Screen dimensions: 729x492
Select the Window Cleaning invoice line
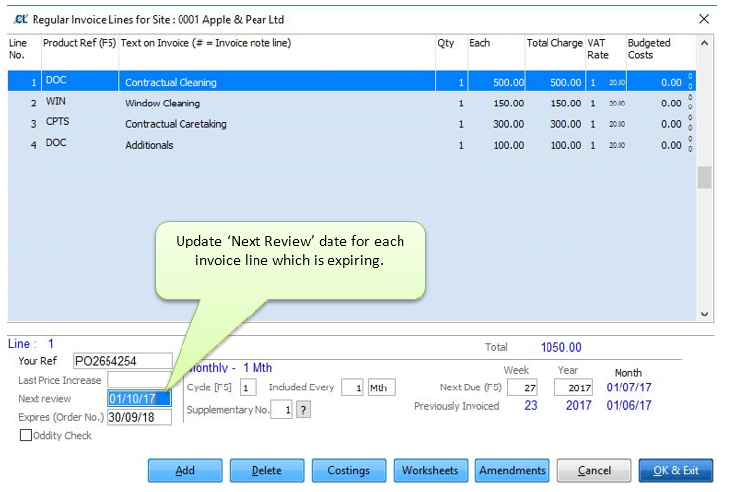point(163,104)
